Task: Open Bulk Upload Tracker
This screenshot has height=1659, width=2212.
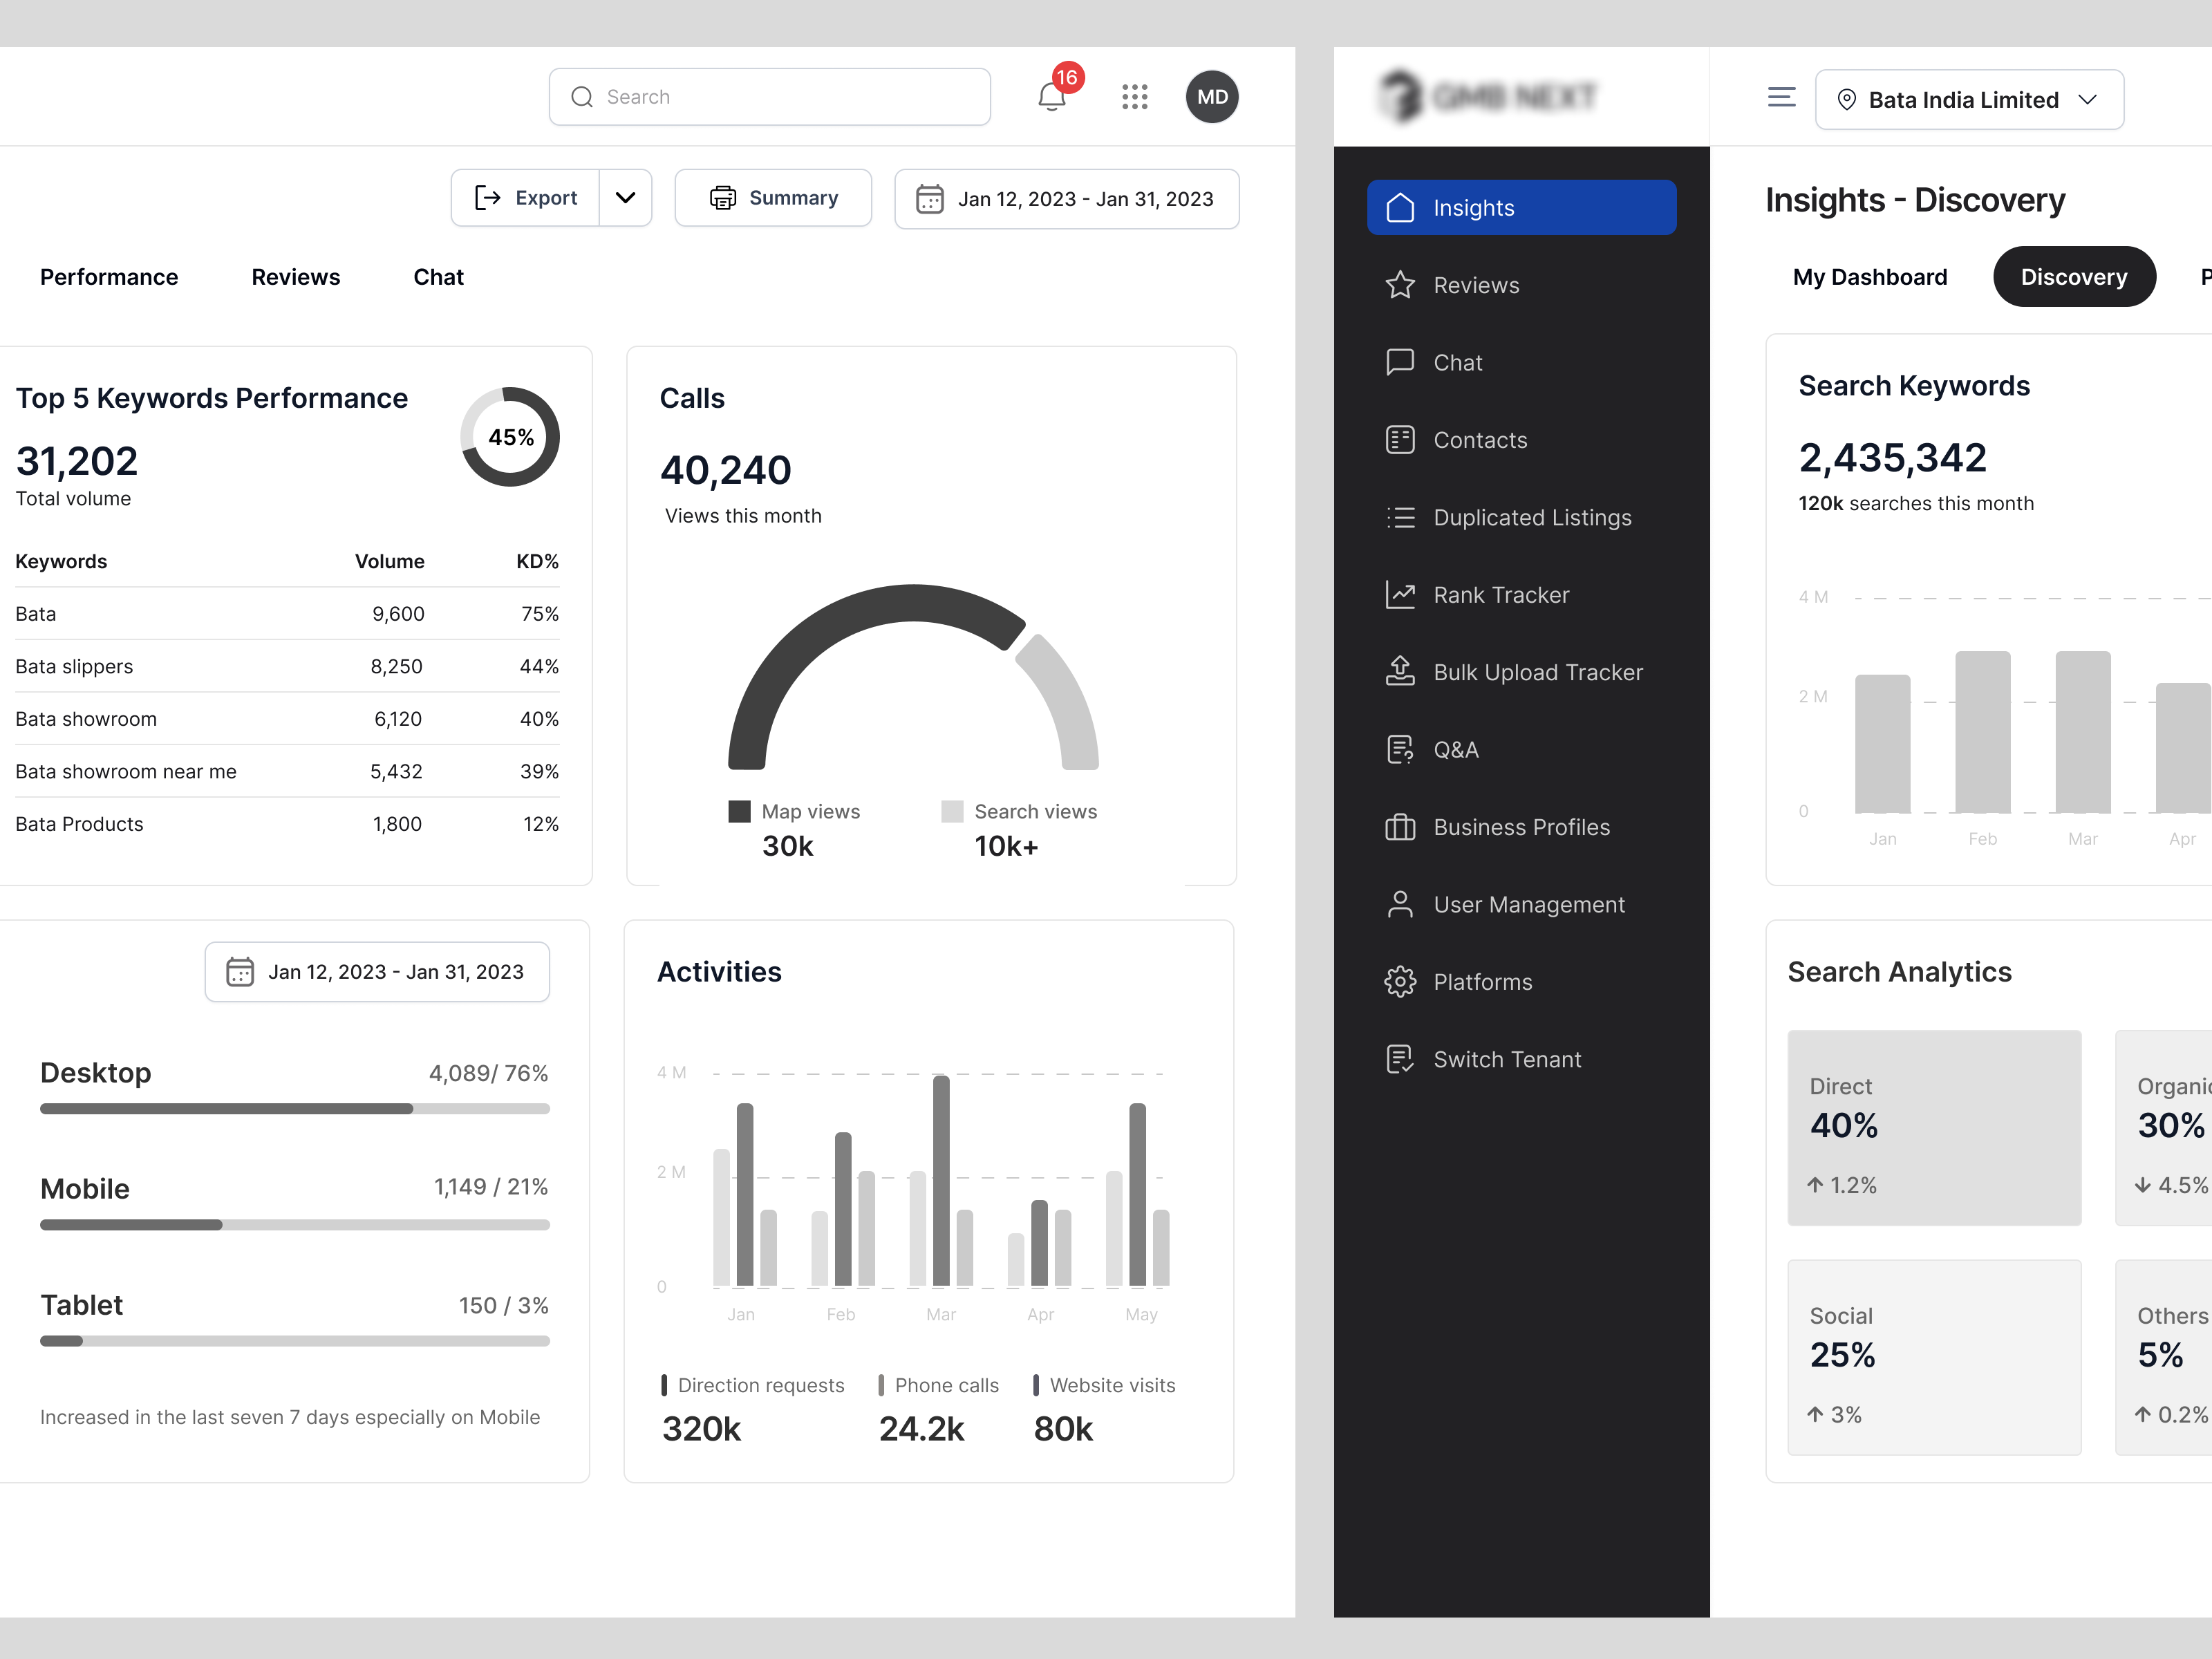Action: 1537,672
